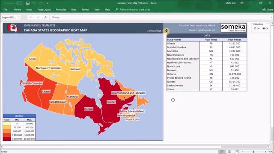Switch to the Home ribbon tab

coord(18,9)
